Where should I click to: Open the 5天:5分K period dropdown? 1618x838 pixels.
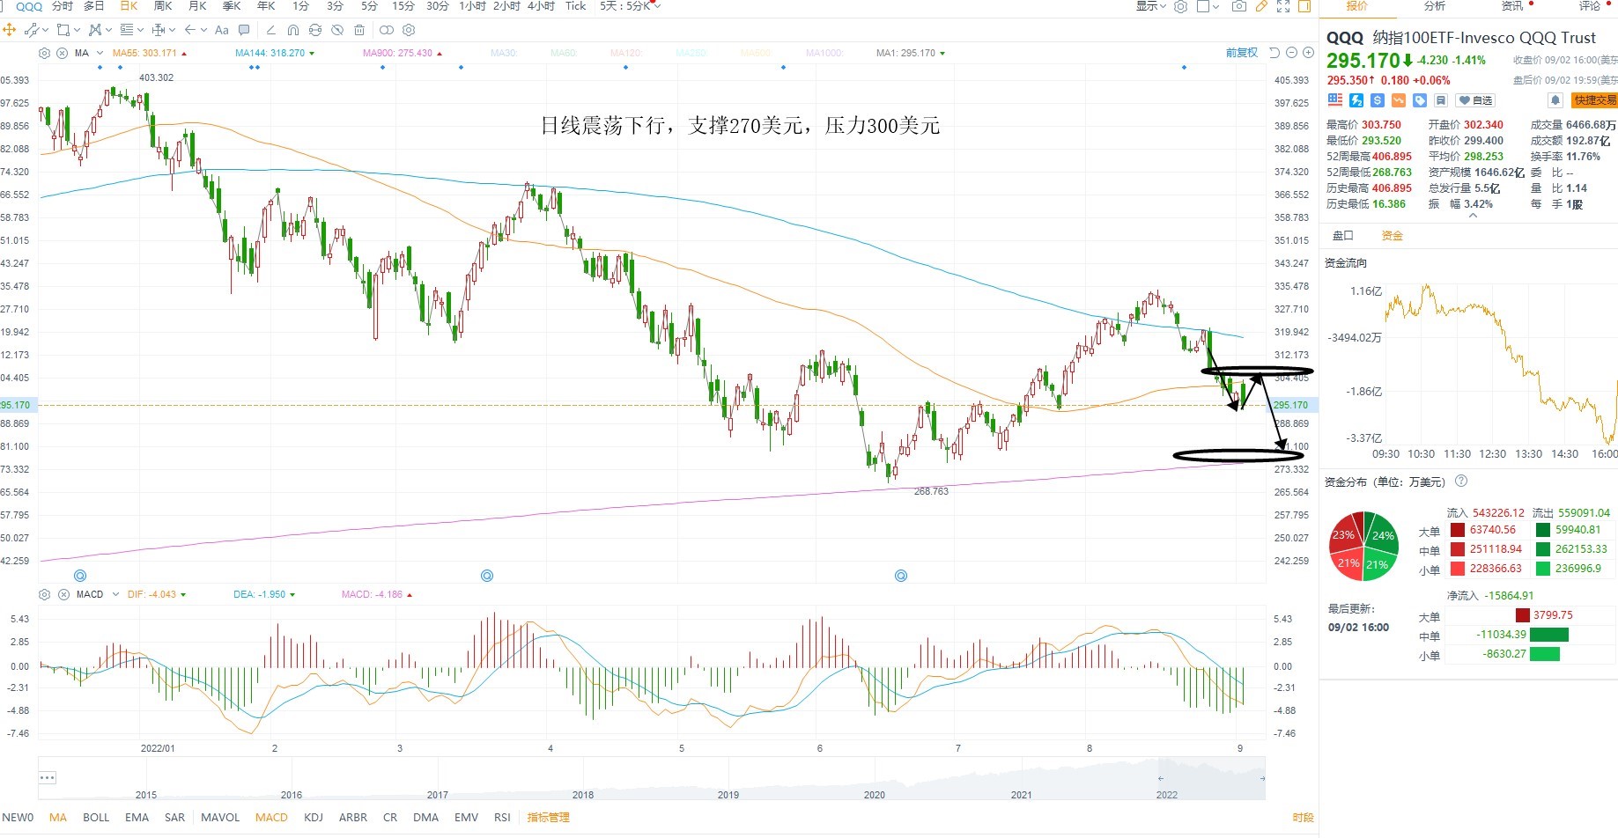click(x=630, y=6)
